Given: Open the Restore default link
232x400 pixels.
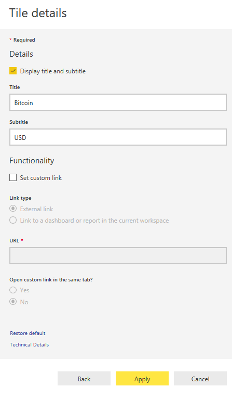Looking at the screenshot, I should click(28, 333).
